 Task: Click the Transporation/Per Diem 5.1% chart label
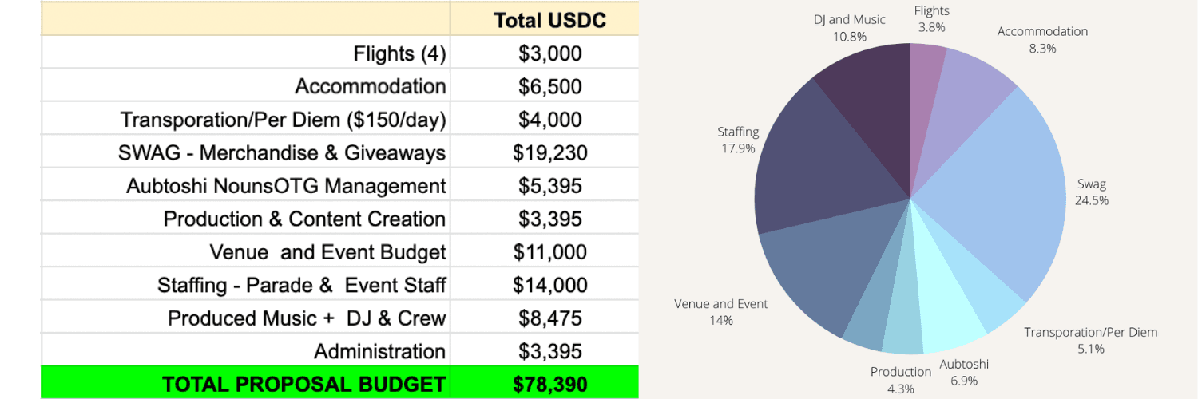(1090, 340)
